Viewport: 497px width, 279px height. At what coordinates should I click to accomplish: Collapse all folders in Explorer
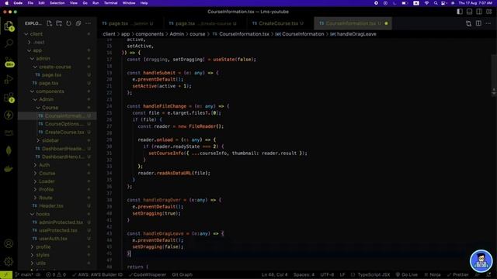pyautogui.click(x=78, y=23)
